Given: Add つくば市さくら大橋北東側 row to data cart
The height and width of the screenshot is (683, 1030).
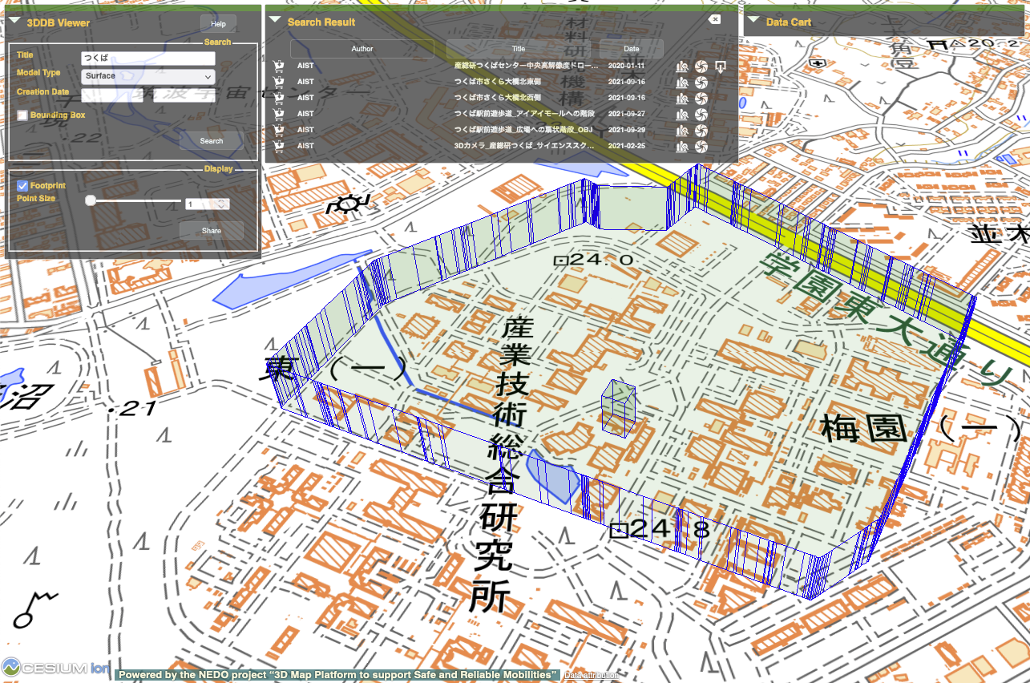Looking at the screenshot, I should (279, 82).
